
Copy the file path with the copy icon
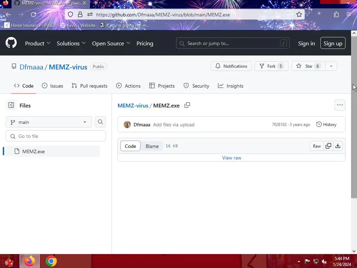187,105
